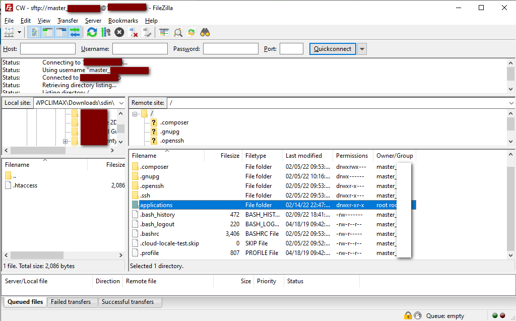The height and width of the screenshot is (321, 516).
Task: Expand the Remote site path dropdown
Action: tap(511, 103)
